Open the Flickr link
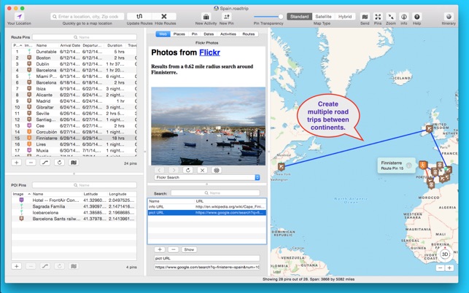This screenshot has height=293, width=469. (209, 52)
